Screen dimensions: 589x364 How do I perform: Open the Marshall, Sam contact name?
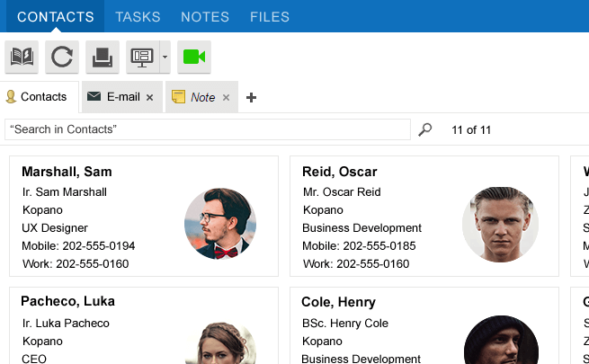[x=67, y=172]
